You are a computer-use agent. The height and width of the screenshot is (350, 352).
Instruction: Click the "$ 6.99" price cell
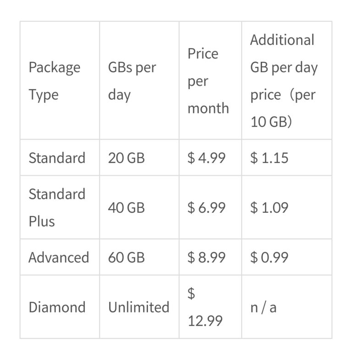click(207, 208)
